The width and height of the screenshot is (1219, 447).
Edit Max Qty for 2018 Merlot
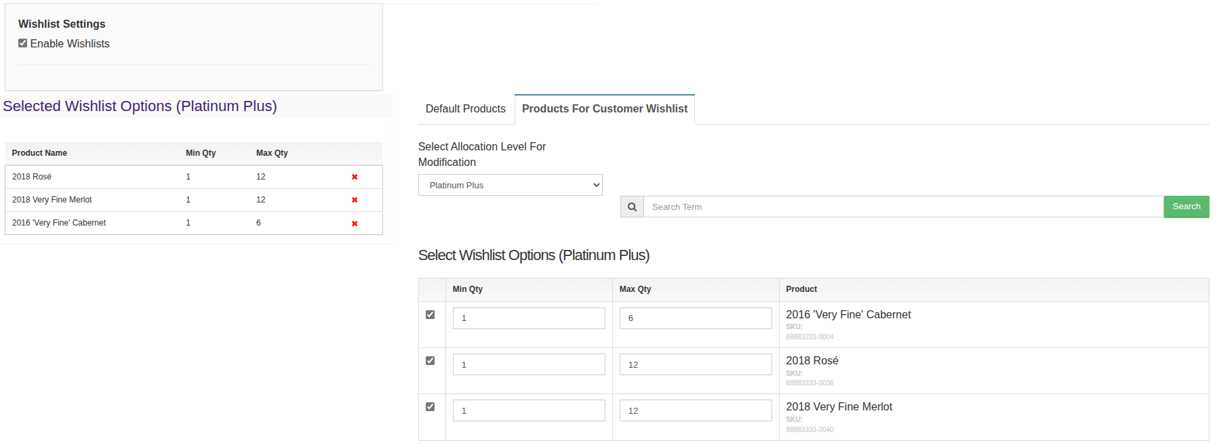point(696,410)
